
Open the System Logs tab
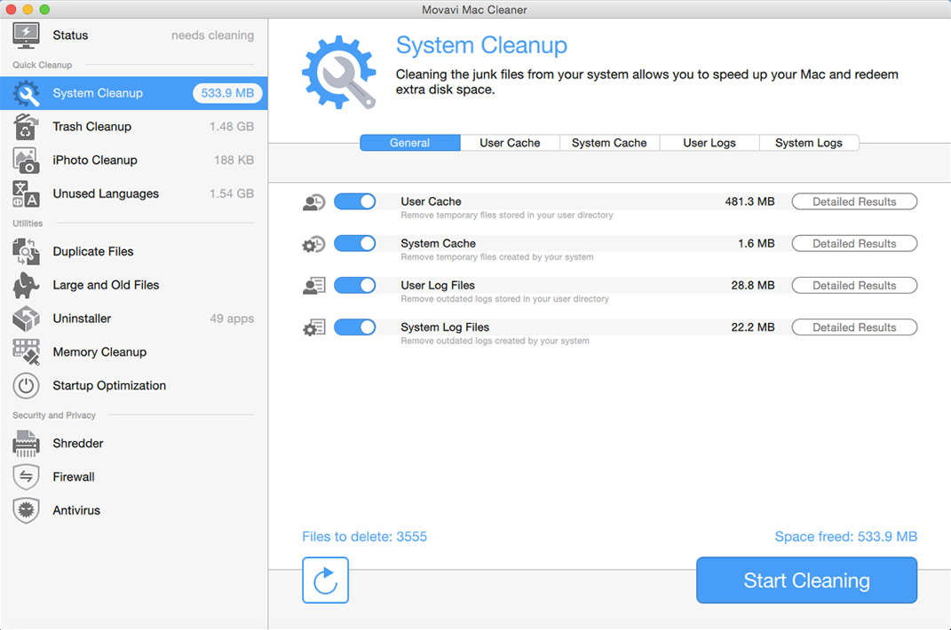point(808,143)
